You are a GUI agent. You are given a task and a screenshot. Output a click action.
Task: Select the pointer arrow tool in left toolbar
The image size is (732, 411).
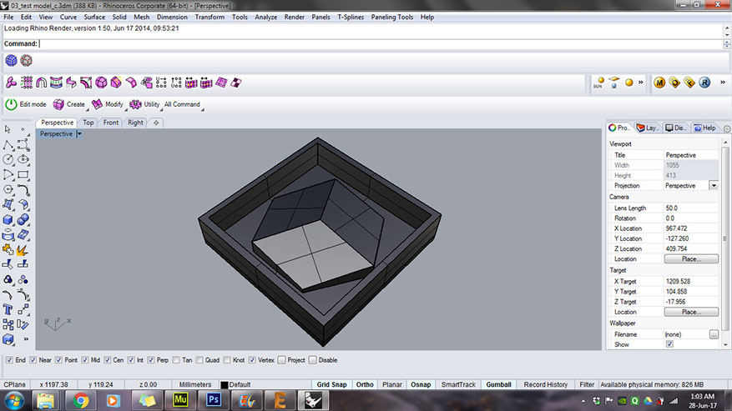[8, 129]
